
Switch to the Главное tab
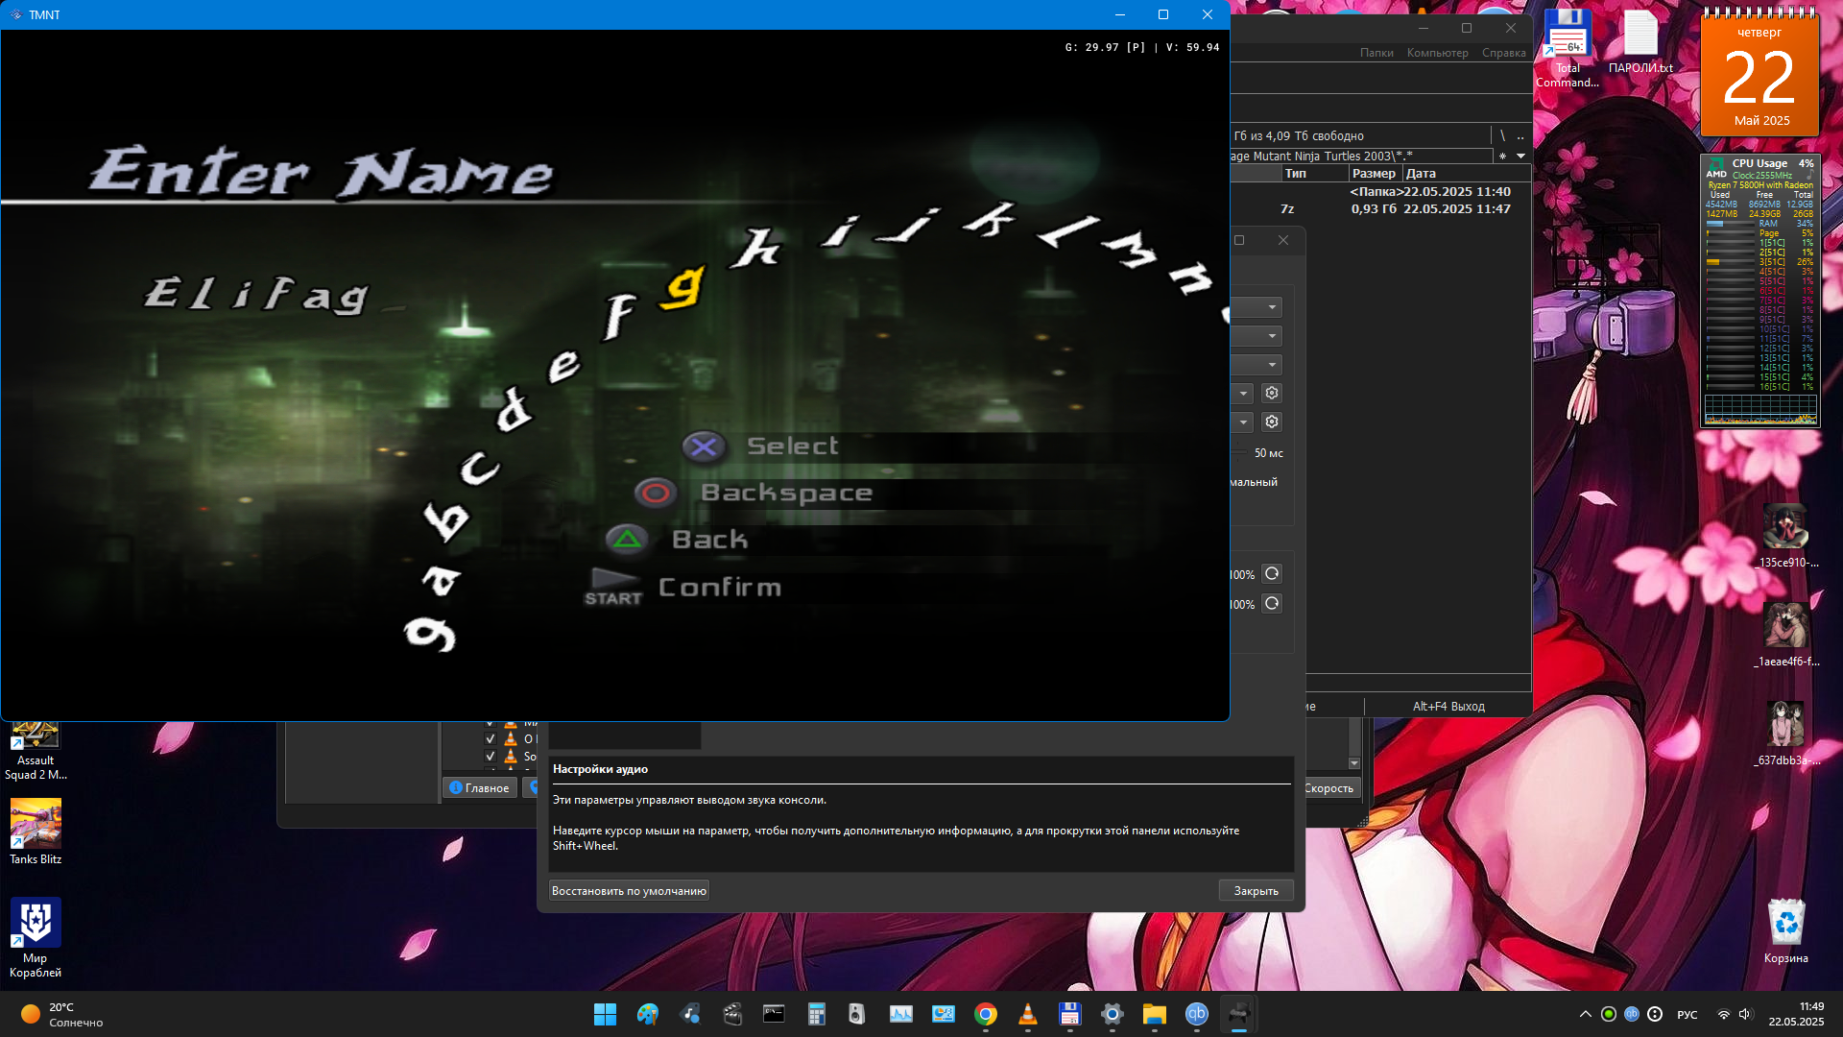point(480,788)
